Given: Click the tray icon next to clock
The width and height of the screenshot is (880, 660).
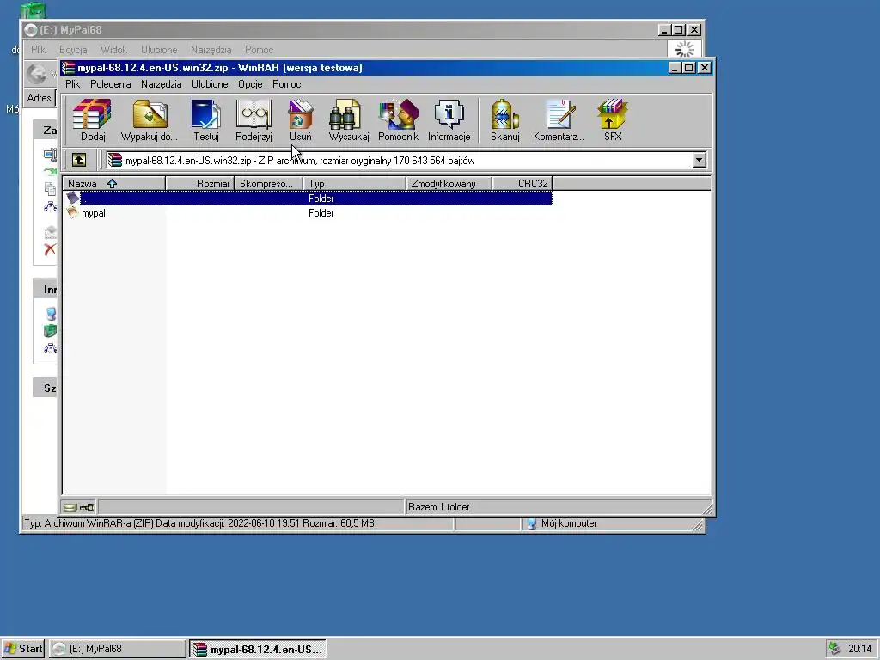Looking at the screenshot, I should click(x=835, y=648).
